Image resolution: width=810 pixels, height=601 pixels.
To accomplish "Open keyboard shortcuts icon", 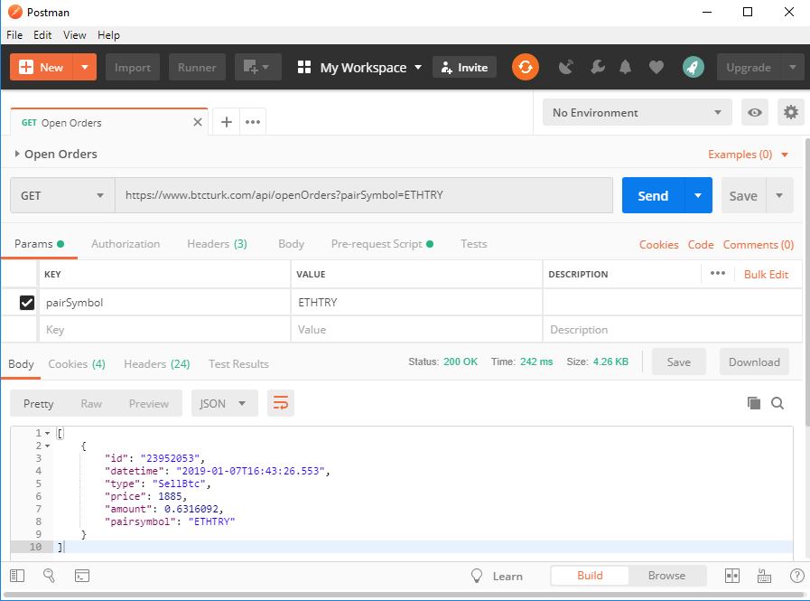I will tap(765, 576).
